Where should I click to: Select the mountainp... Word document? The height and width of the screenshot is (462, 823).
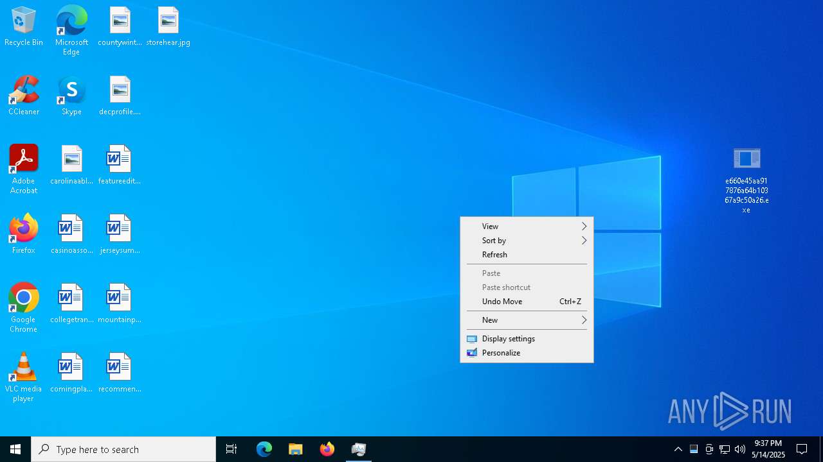tap(120, 304)
